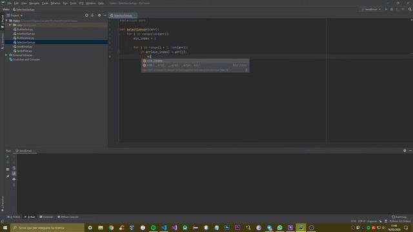Open the View menu
This screenshot has height=232, width=413.
coord(24,3)
